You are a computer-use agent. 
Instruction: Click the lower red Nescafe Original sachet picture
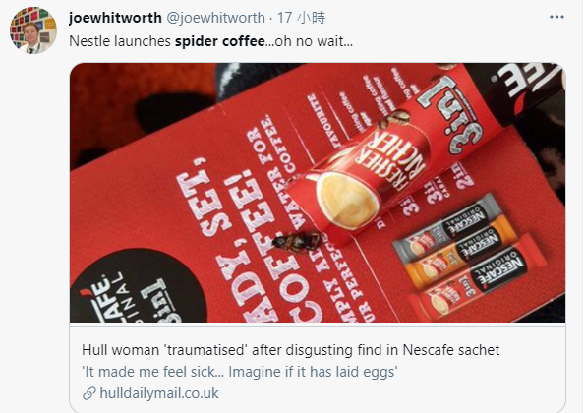click(x=478, y=278)
